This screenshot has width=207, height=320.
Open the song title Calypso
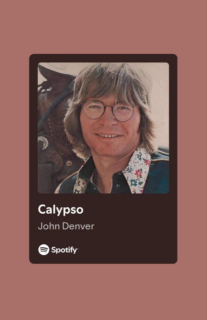coord(60,210)
